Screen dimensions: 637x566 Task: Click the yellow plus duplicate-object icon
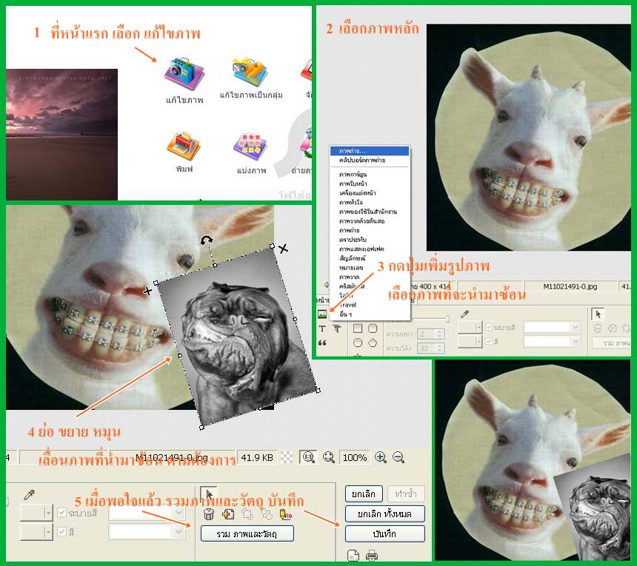[x=228, y=514]
